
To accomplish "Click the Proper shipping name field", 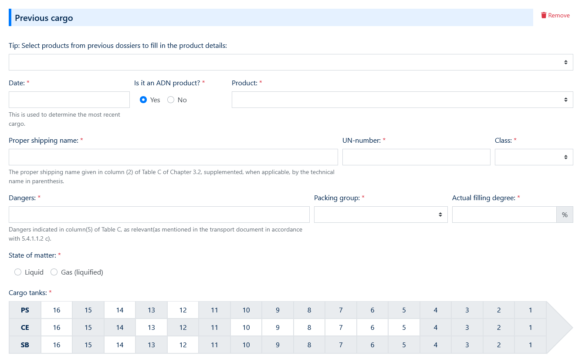I will [x=173, y=157].
